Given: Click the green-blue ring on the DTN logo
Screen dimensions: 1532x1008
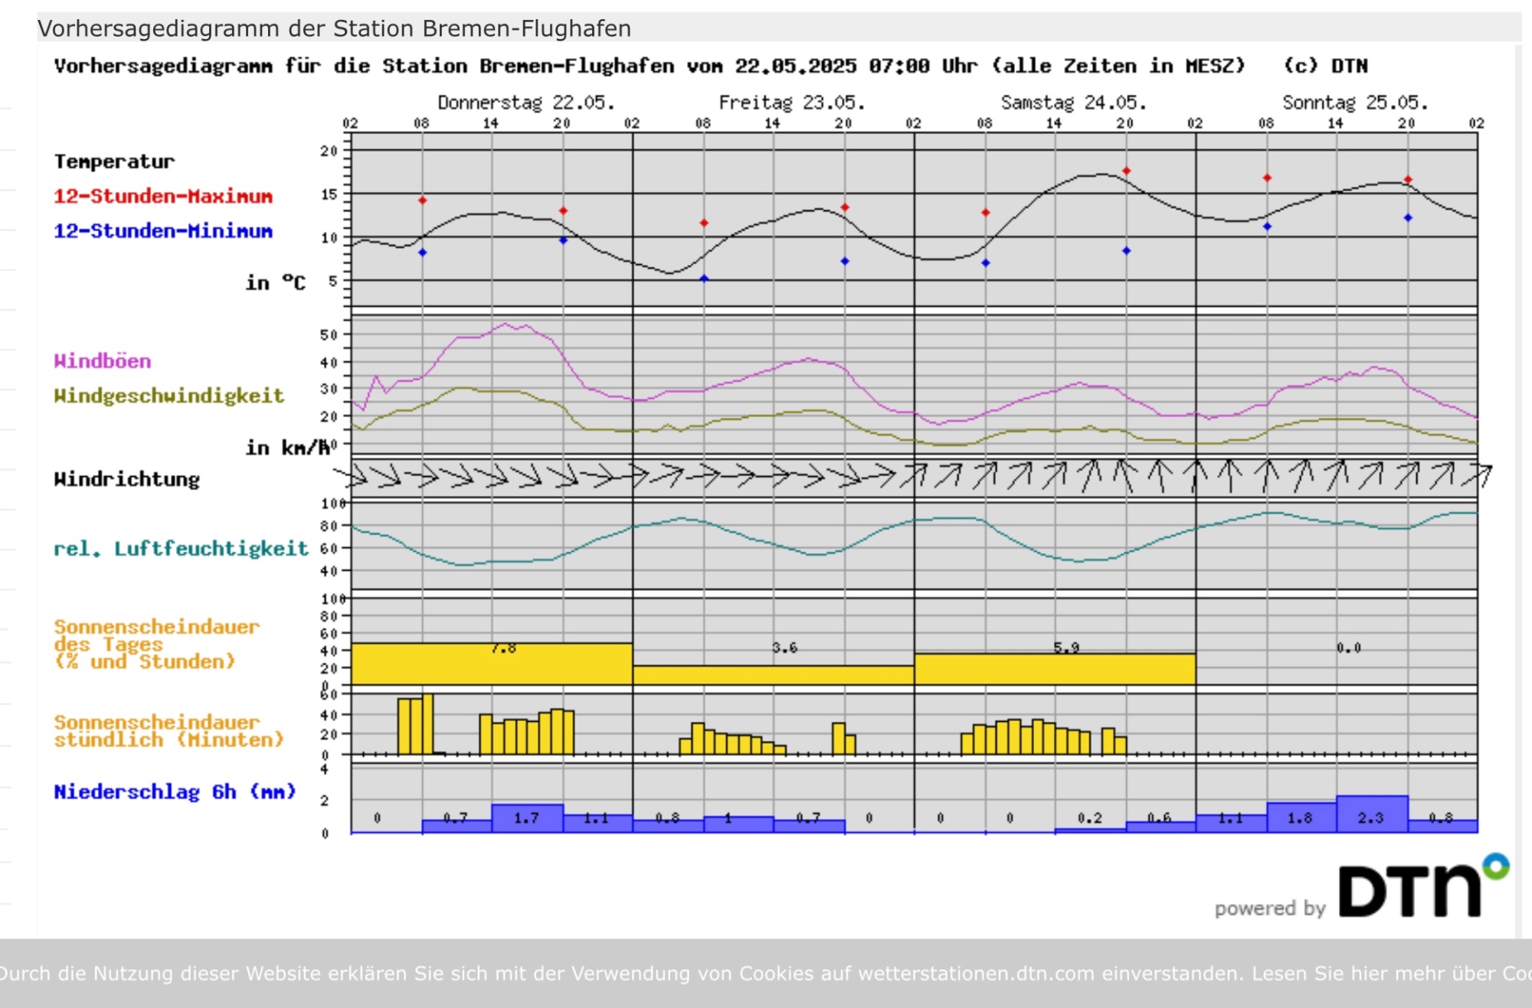Looking at the screenshot, I should click(x=1495, y=866).
